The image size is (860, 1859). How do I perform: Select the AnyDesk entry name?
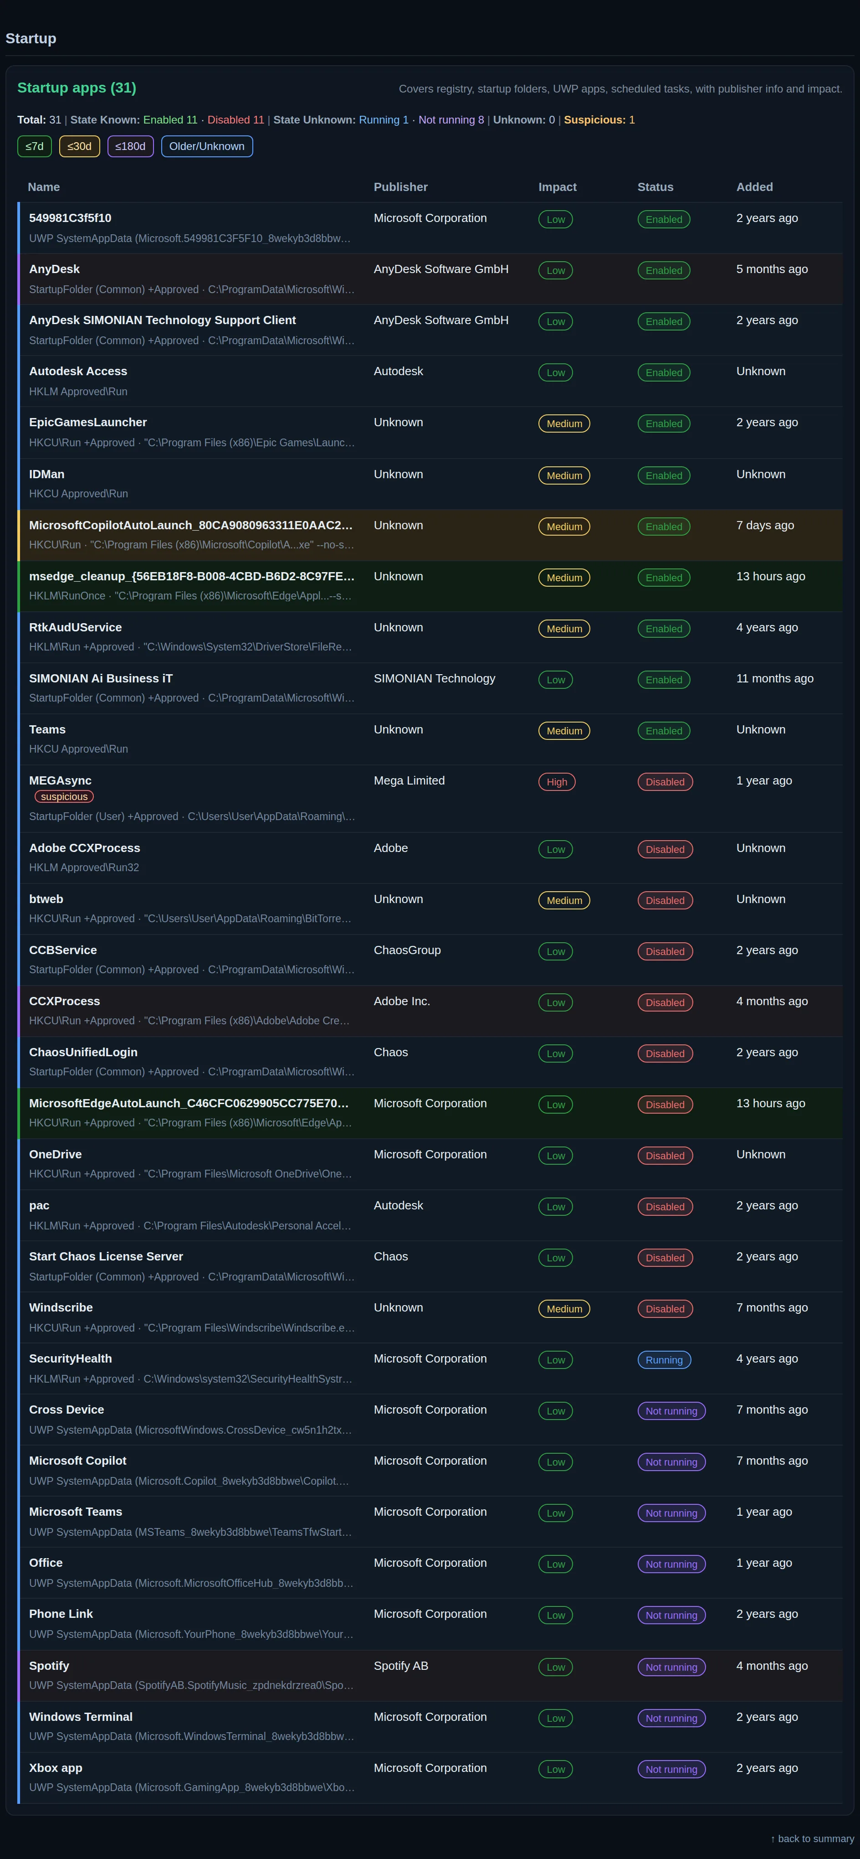54,269
